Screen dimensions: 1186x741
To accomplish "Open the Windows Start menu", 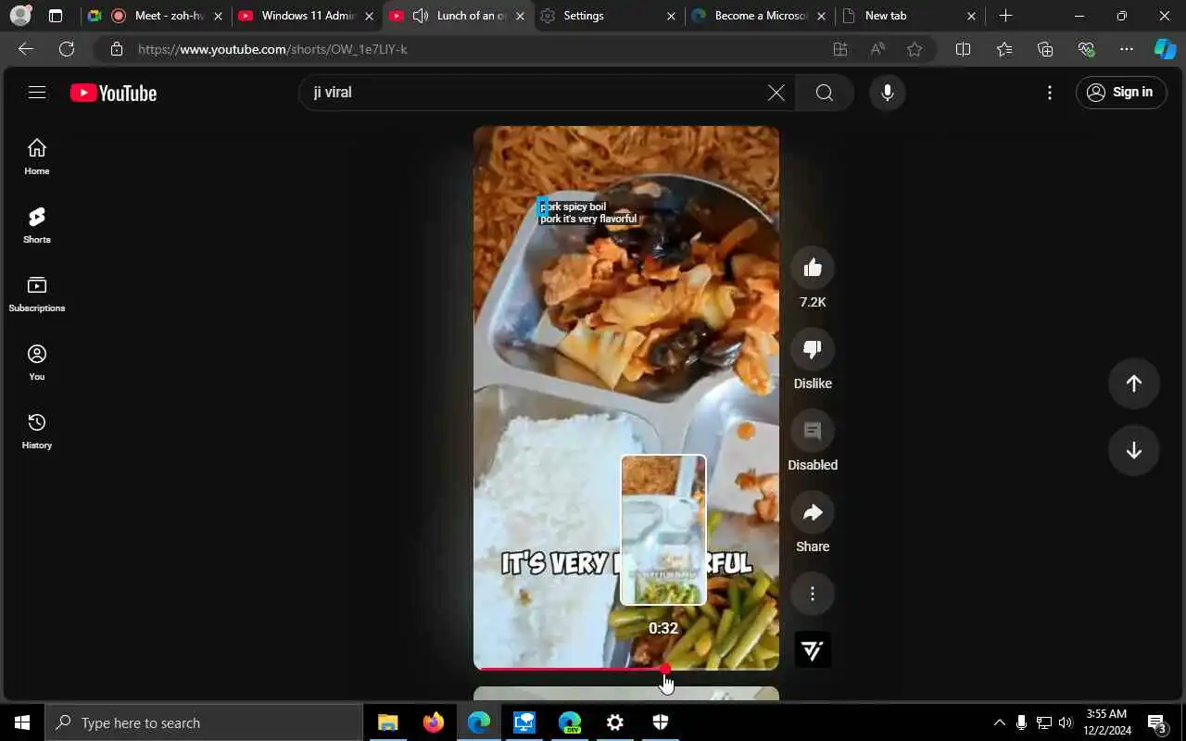I will click(22, 722).
